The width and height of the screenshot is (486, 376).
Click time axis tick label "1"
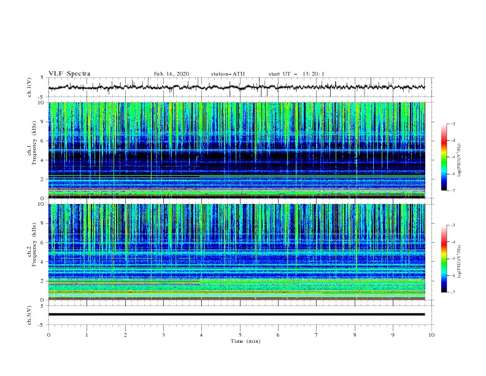(x=87, y=335)
